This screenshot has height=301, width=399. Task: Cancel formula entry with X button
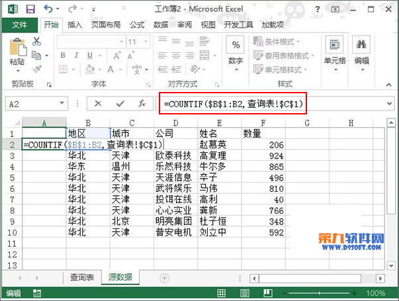(x=98, y=103)
